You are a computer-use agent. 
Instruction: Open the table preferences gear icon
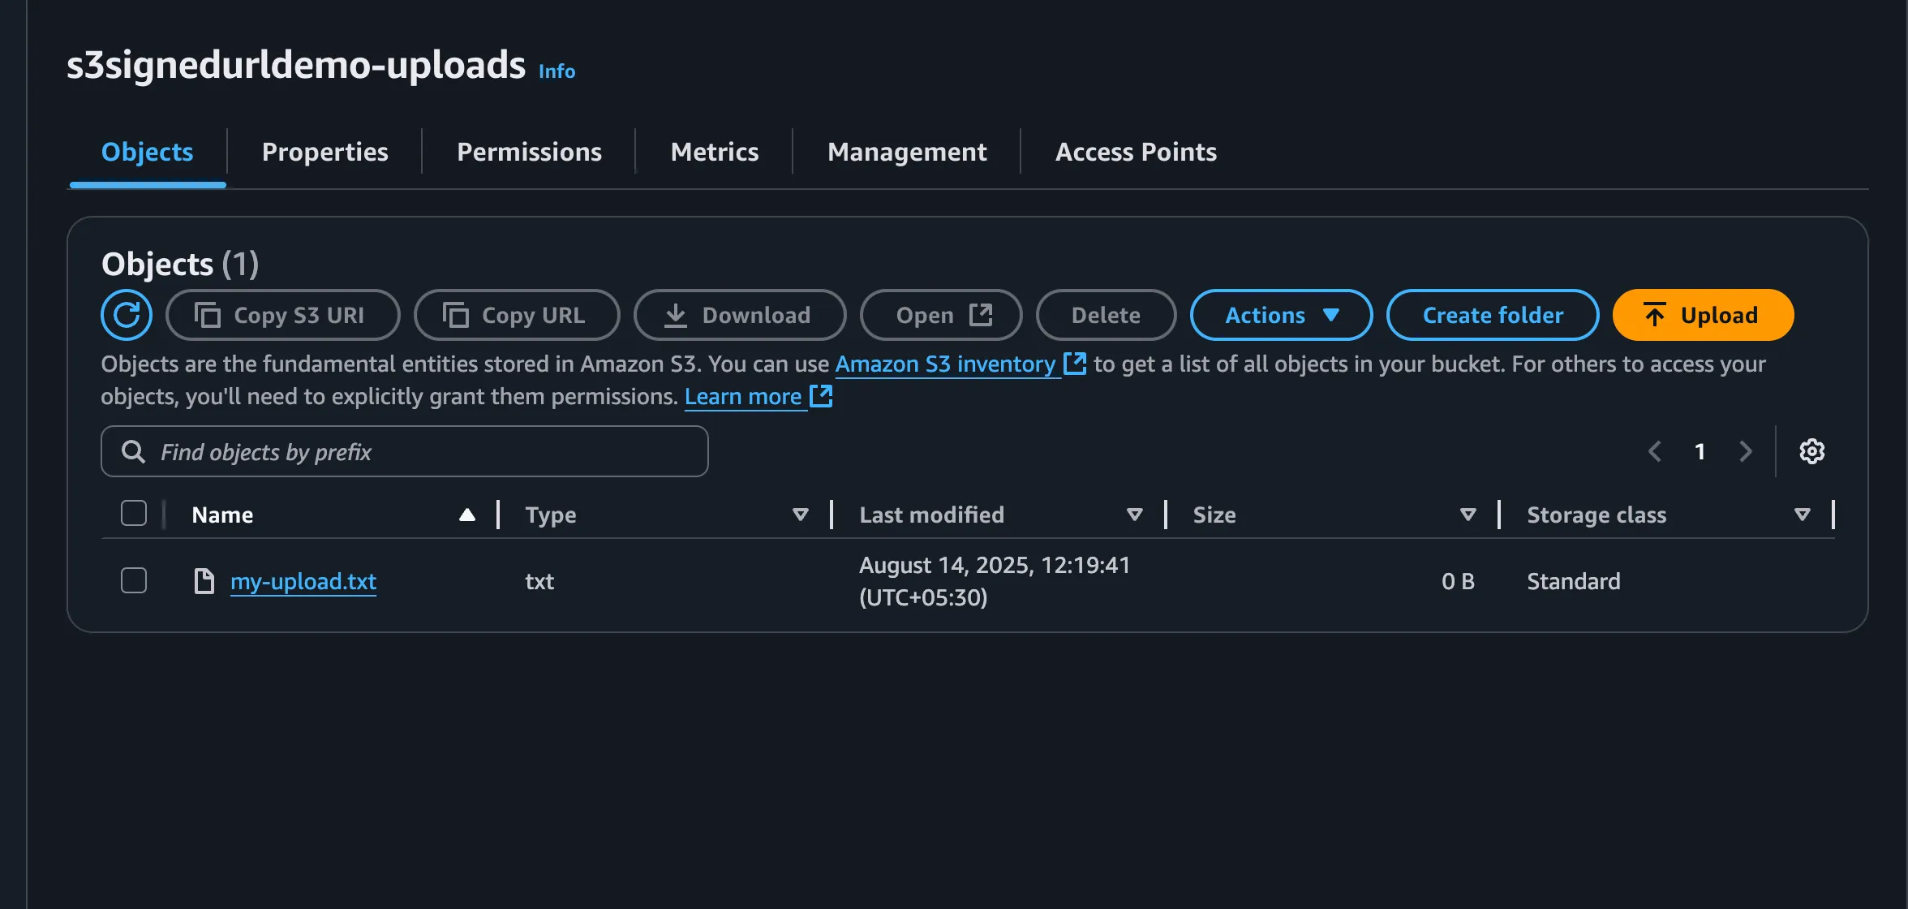1811,451
